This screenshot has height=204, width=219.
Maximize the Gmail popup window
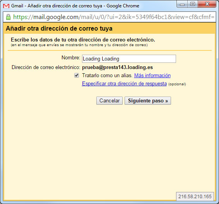point(193,4)
